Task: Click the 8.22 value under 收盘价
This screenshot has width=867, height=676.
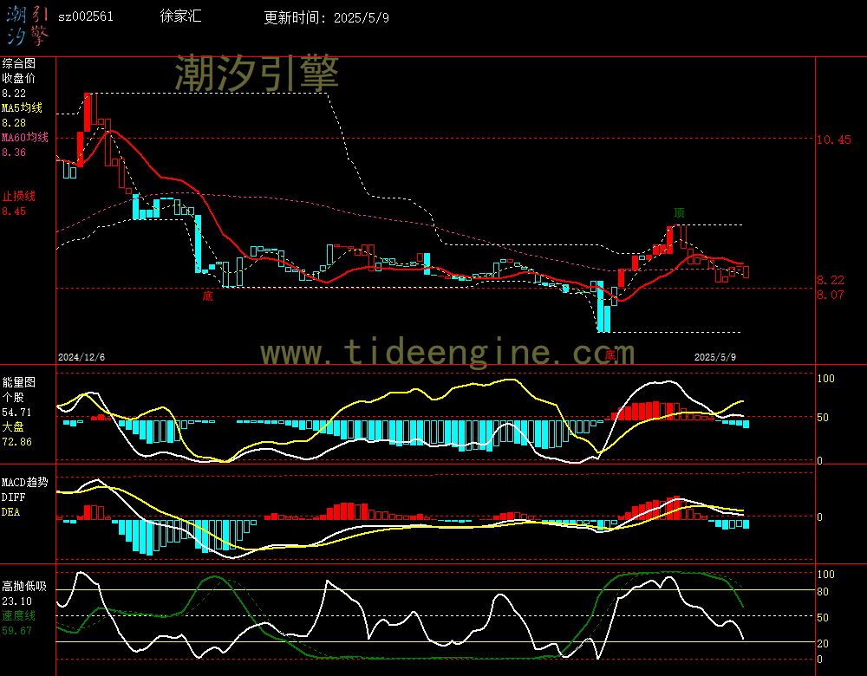Action: point(14,94)
